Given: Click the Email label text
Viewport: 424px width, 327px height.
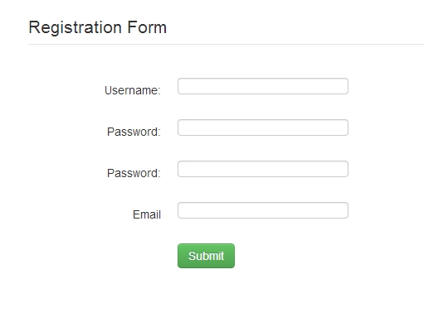Looking at the screenshot, I should pyautogui.click(x=147, y=214).
